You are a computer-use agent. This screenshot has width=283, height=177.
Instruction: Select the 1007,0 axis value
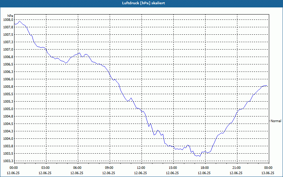click(8, 50)
